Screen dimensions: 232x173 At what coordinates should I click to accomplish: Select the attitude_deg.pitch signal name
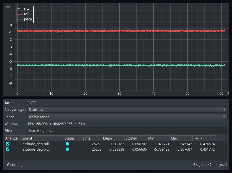[37, 149]
